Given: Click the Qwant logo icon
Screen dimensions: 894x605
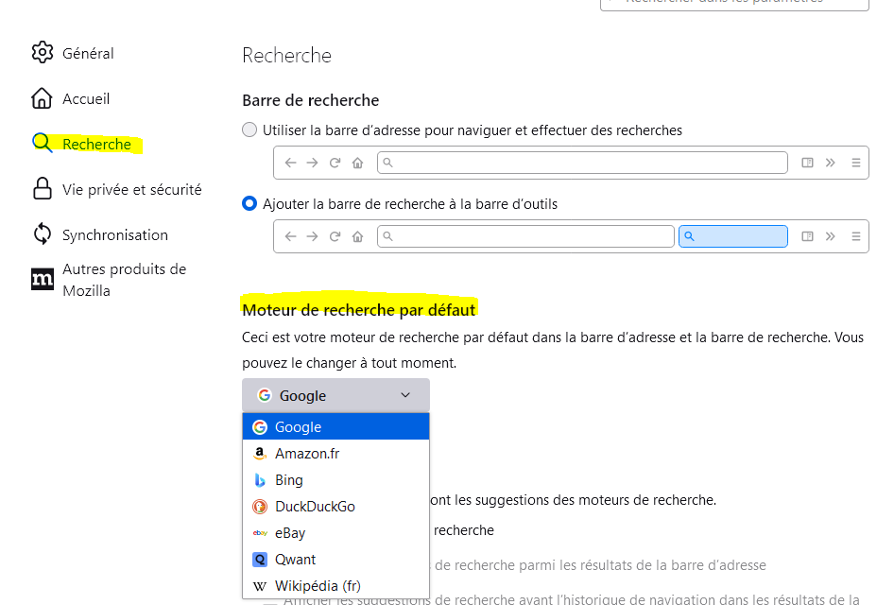Looking at the screenshot, I should (260, 560).
